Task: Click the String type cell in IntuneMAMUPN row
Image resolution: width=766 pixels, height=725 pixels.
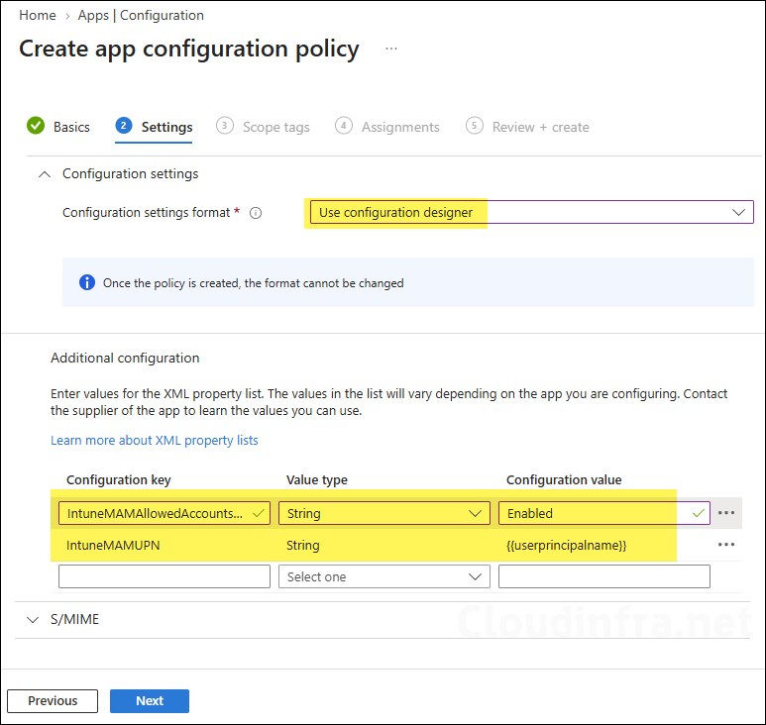Action: tap(303, 546)
